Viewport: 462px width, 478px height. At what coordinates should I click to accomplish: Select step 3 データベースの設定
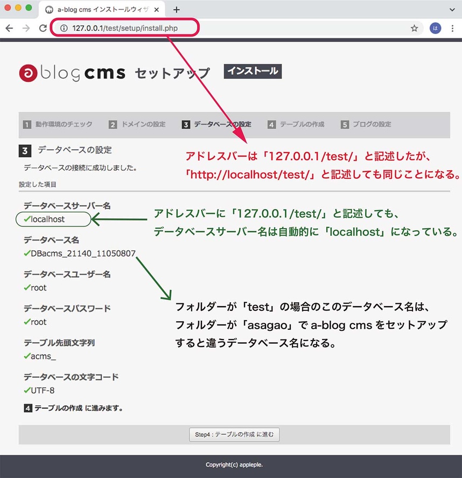pos(216,124)
